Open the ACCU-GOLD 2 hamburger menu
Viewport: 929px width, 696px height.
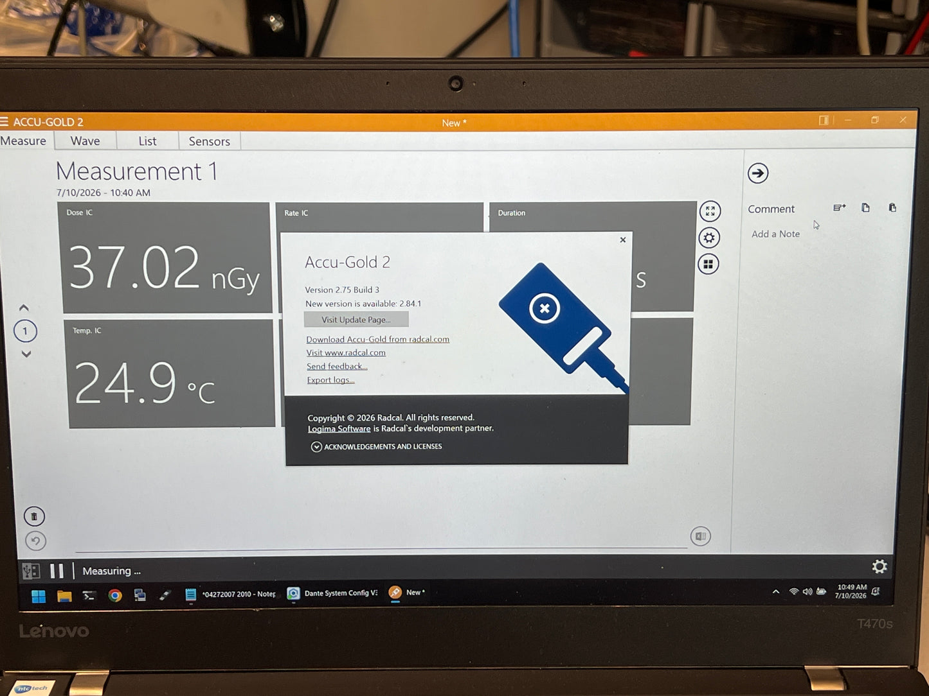click(4, 121)
